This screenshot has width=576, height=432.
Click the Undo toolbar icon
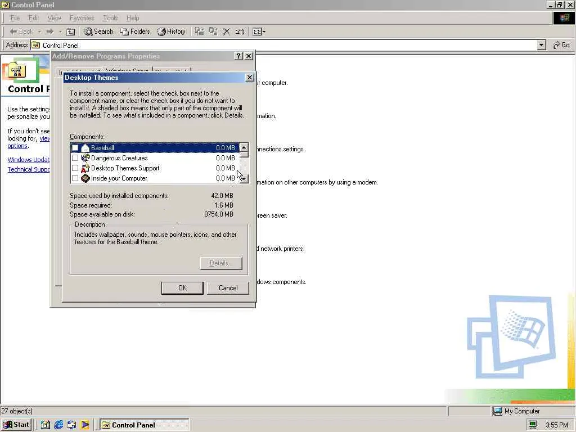[240, 31]
